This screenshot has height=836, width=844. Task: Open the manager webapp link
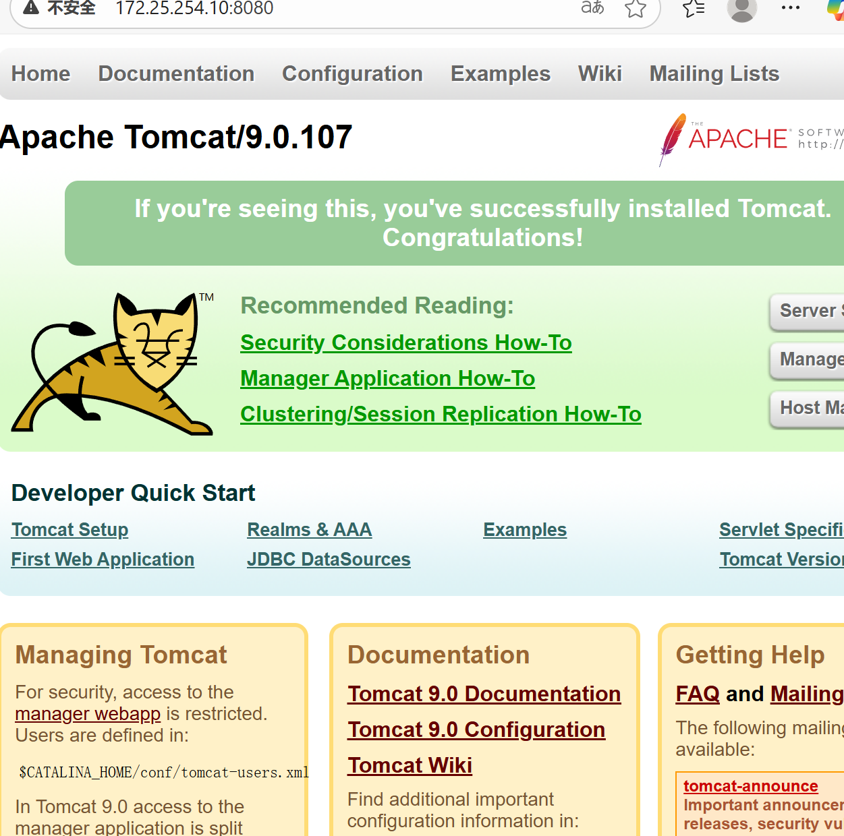tap(88, 714)
